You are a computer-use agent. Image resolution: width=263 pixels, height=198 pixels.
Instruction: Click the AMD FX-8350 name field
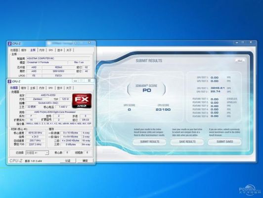[48, 95]
